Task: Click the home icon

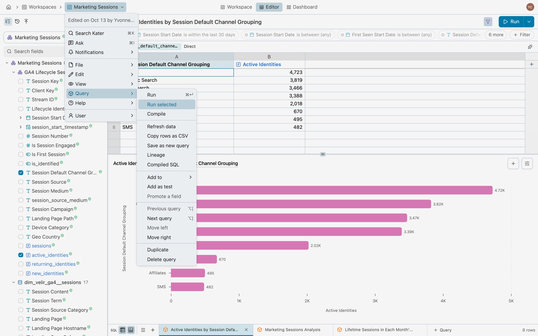Action: pos(9,7)
